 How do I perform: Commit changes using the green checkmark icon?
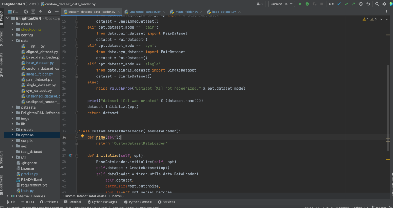click(x=346, y=4)
